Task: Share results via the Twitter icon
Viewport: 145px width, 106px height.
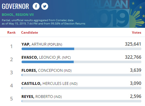Action: [45, 6]
